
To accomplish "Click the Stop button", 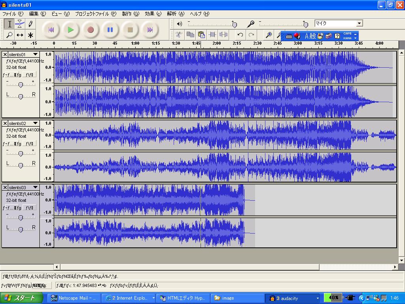I will pos(130,30).
